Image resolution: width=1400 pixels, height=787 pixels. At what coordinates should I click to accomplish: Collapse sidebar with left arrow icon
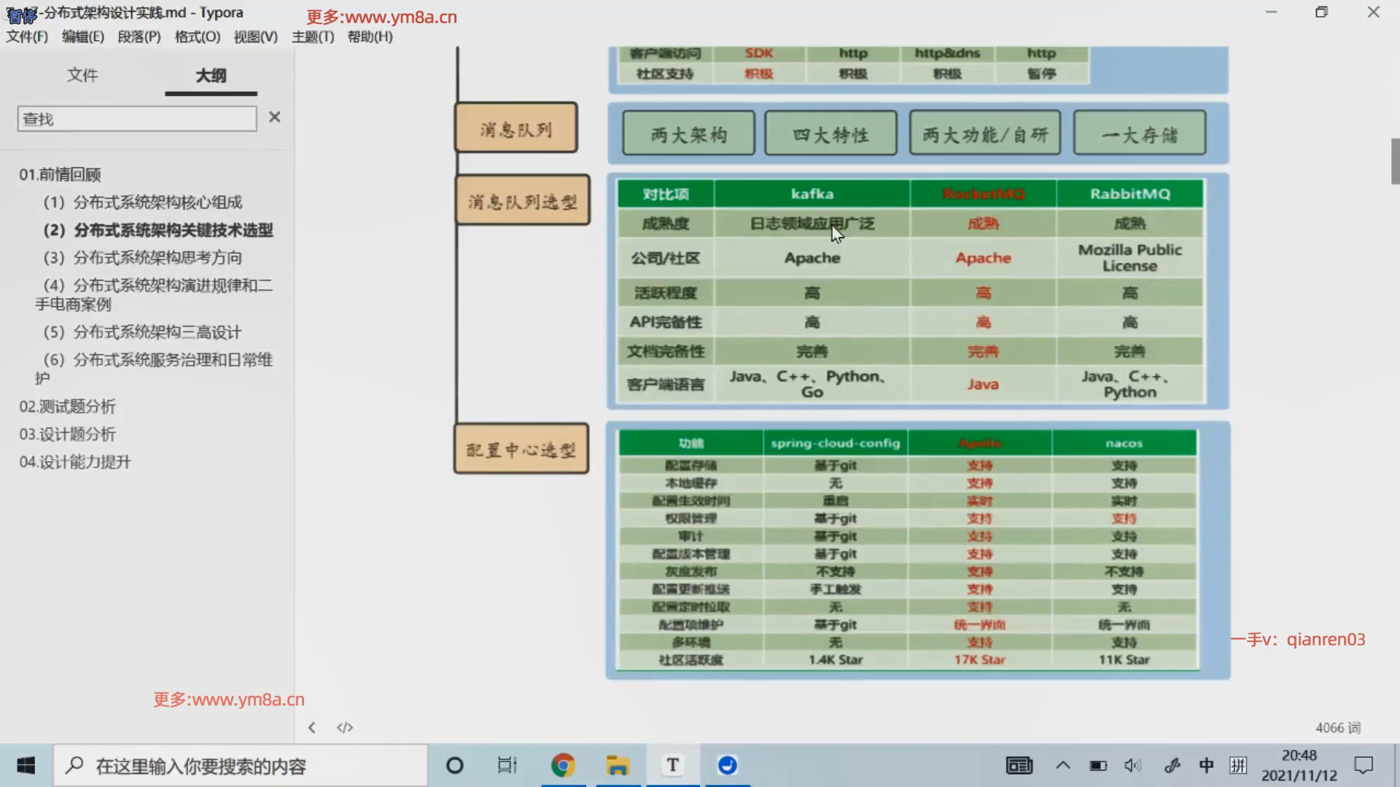pos(312,727)
